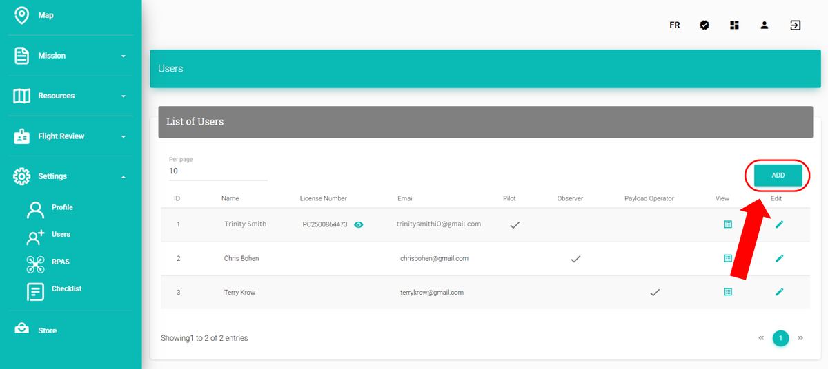Screen dimensions: 828x369
Task: Open view details icon for Terry Krow
Action: 727,292
